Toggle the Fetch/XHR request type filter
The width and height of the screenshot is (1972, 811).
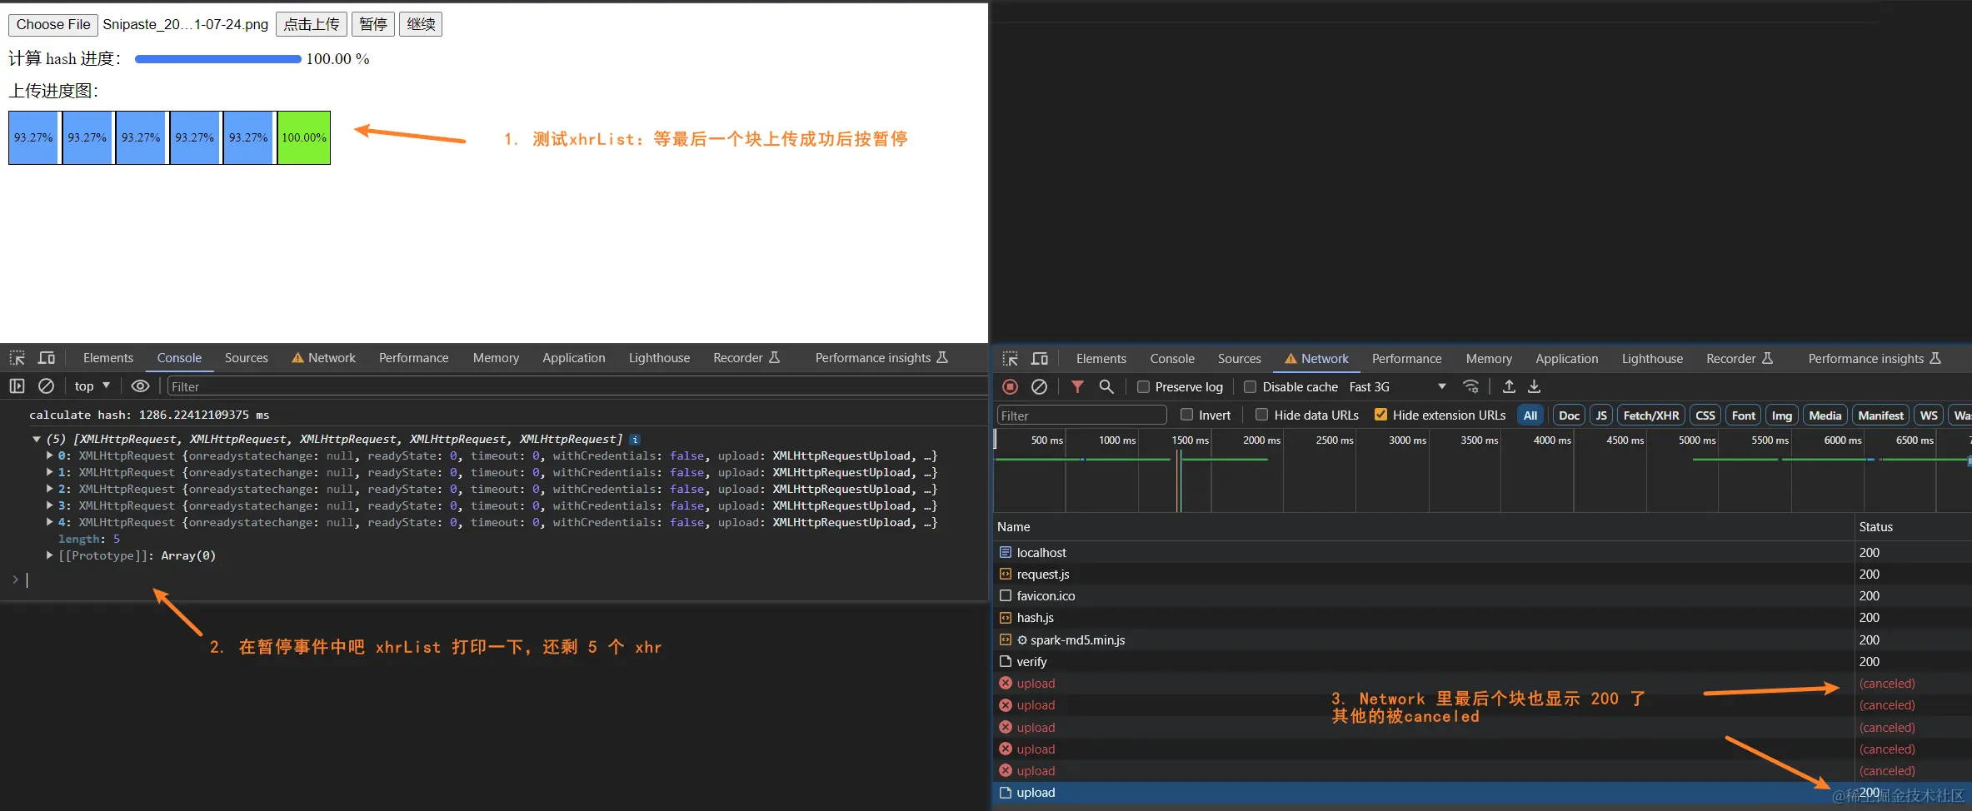[x=1651, y=415]
